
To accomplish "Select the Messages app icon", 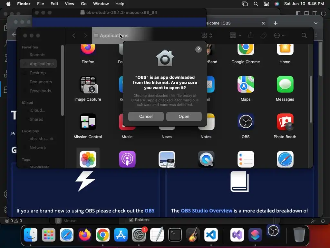I will pos(285,85).
